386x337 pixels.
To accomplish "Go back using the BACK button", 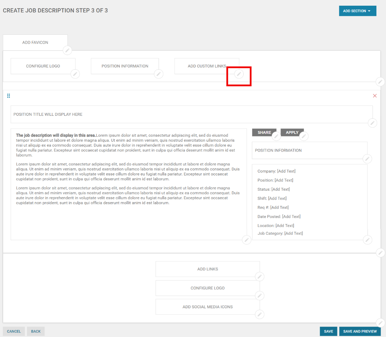I will [35, 331].
